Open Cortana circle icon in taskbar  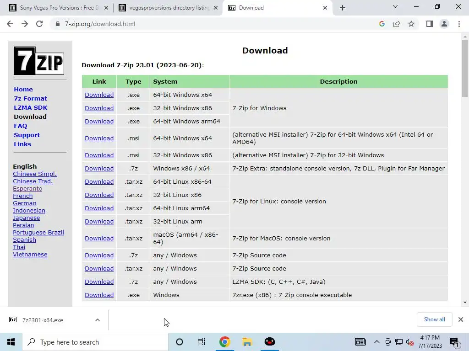tap(180, 342)
